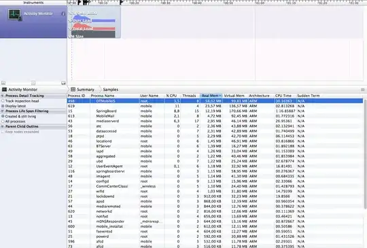367x248 pixels.
Task: Collapse Process Detail Tracking section
Action: [2, 96]
